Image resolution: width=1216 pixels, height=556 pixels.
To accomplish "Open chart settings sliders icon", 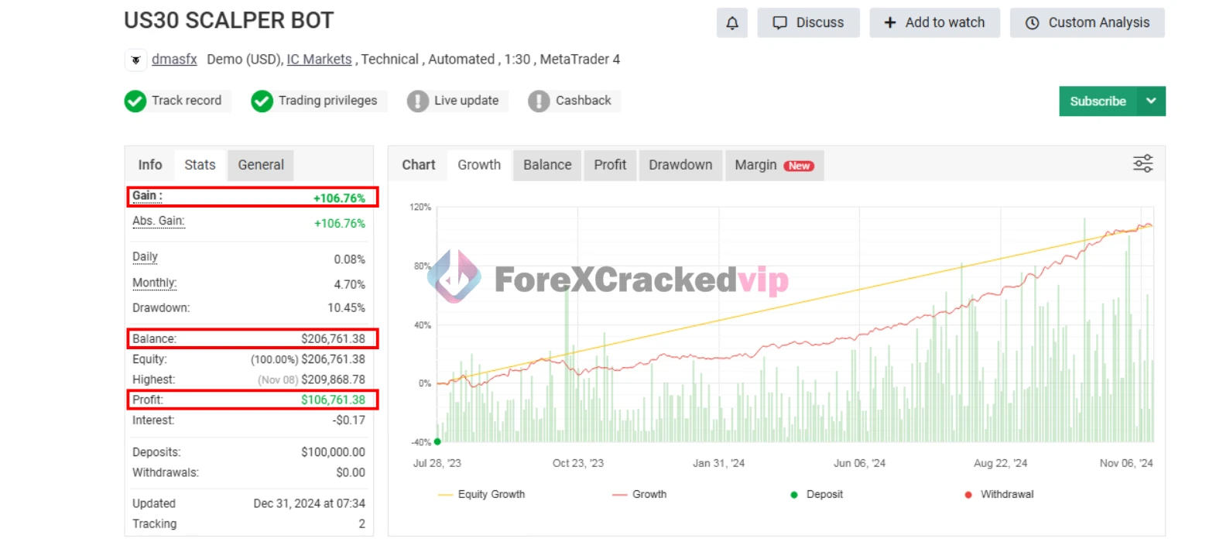I will pyautogui.click(x=1142, y=163).
